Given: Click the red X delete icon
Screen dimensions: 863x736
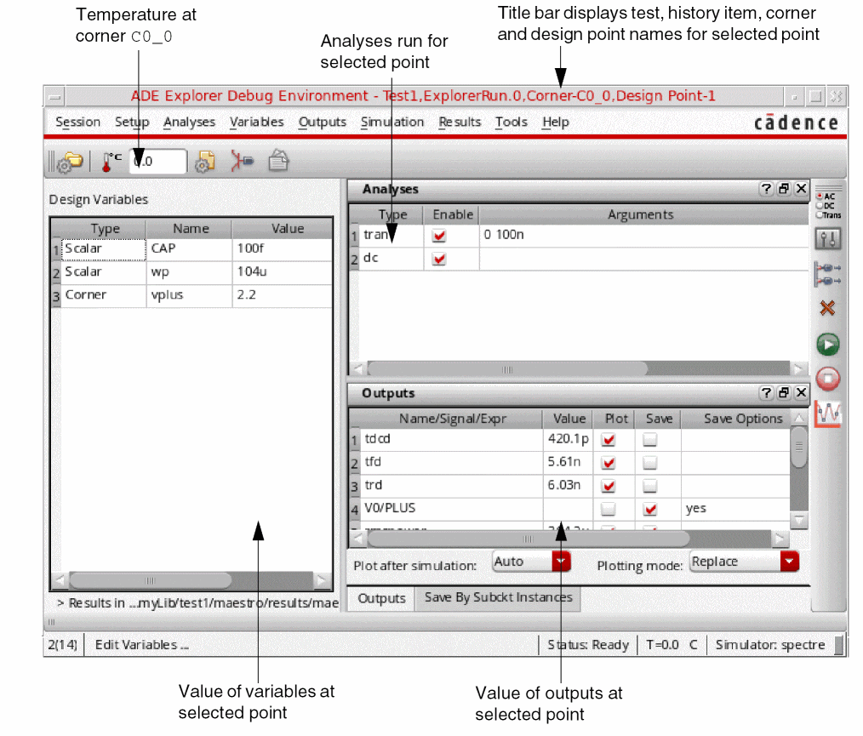Looking at the screenshot, I should 827,308.
